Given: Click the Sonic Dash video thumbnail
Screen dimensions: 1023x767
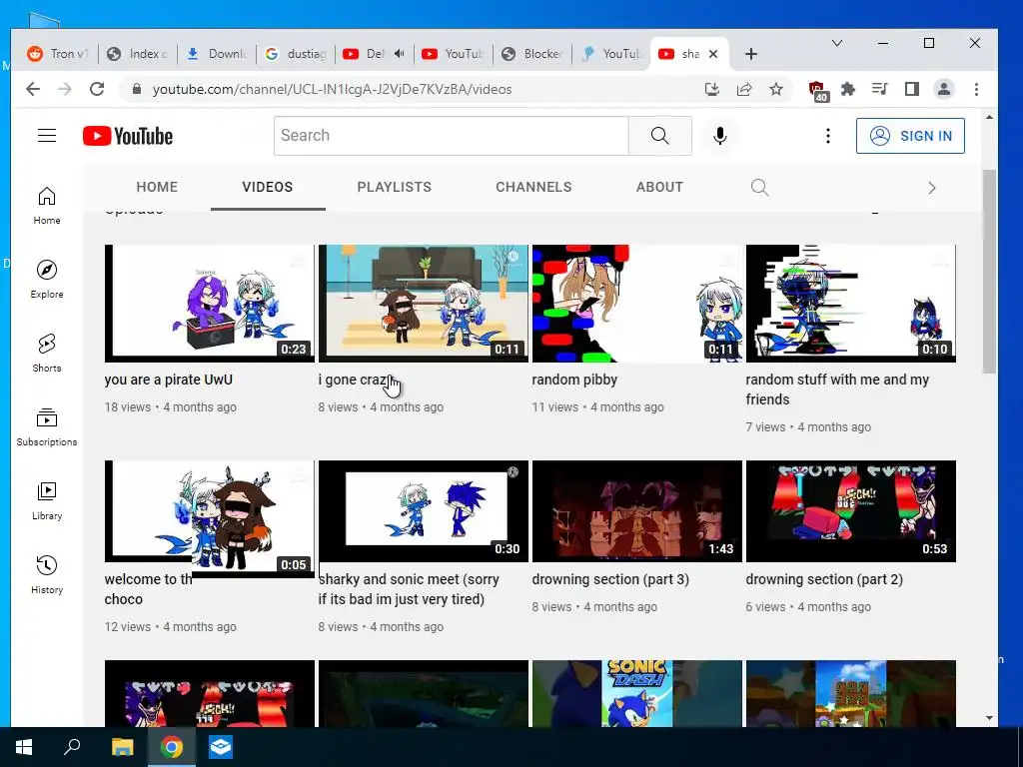Looking at the screenshot, I should pos(636,693).
